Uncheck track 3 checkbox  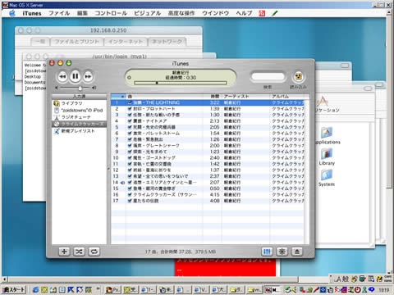tap(130, 115)
